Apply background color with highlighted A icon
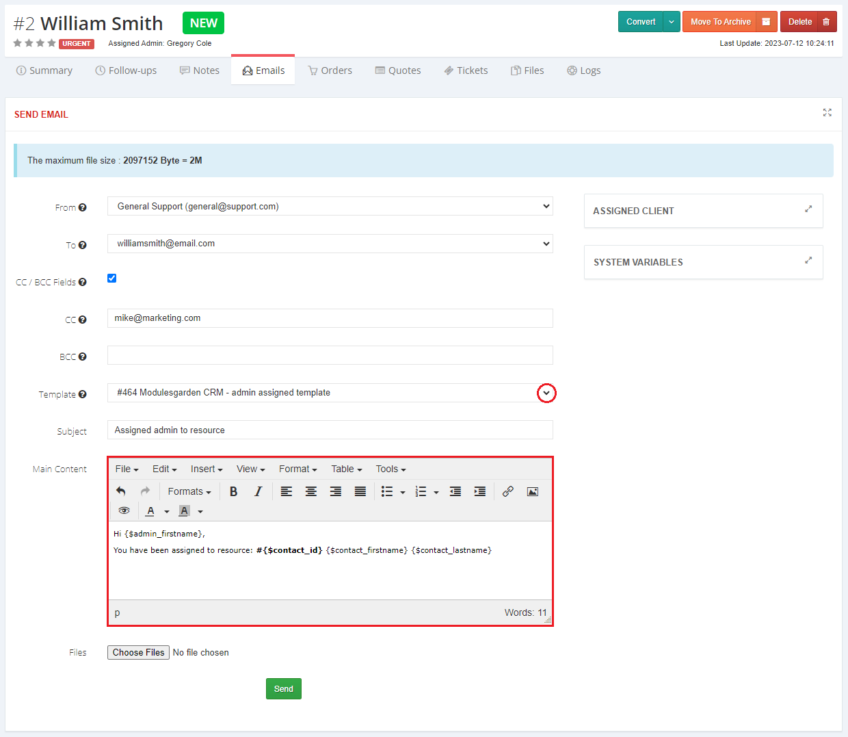Image resolution: width=848 pixels, height=737 pixels. point(184,511)
